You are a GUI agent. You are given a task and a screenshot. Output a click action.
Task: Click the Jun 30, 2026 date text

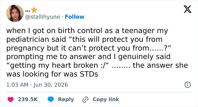click(x=51, y=85)
